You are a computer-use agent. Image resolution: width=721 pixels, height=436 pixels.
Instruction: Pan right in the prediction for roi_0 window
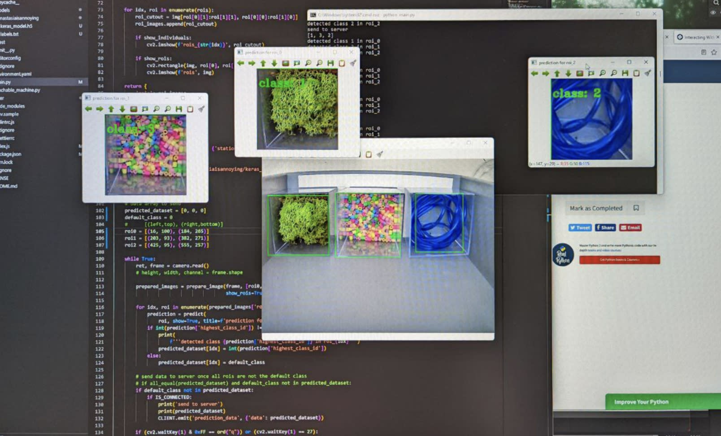click(252, 63)
